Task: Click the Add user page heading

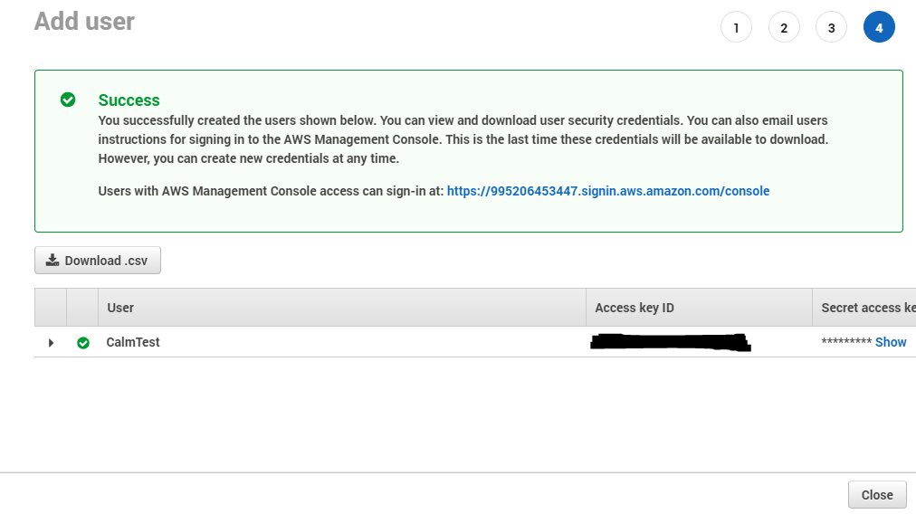Action: tap(84, 22)
